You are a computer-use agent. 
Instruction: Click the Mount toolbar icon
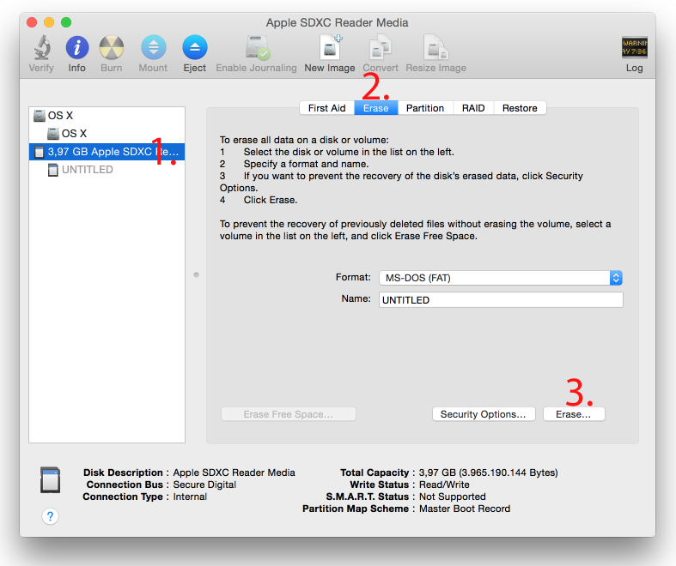(154, 47)
